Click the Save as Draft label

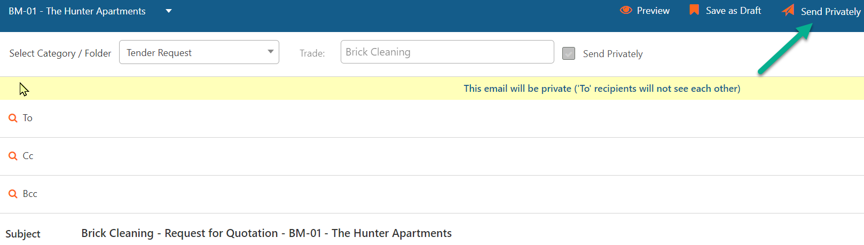point(733,11)
